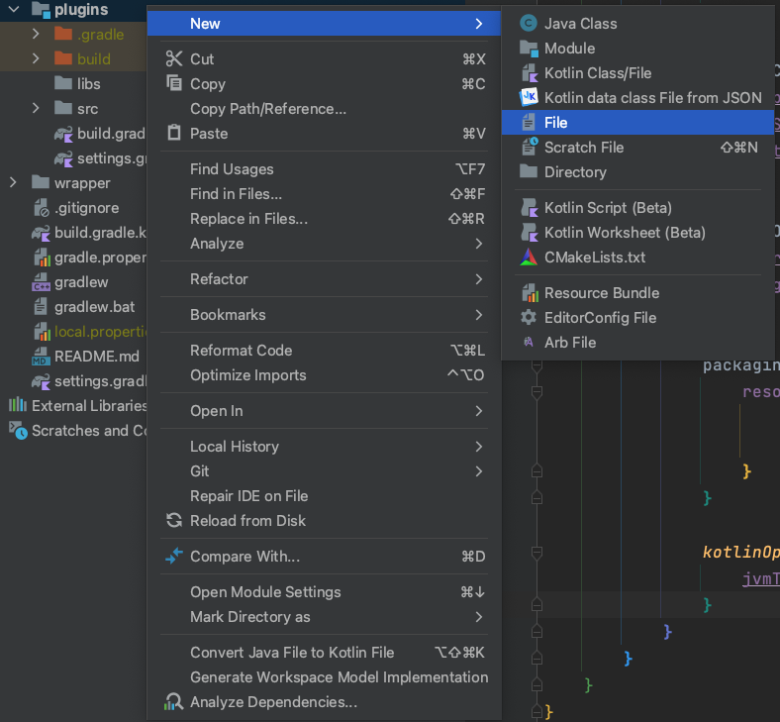Viewport: 780px width, 722px height.
Task: Click the Kotlin Script (Beta) icon
Action: pos(530,208)
